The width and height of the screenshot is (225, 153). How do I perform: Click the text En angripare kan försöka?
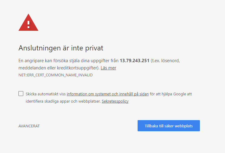(x=44, y=61)
